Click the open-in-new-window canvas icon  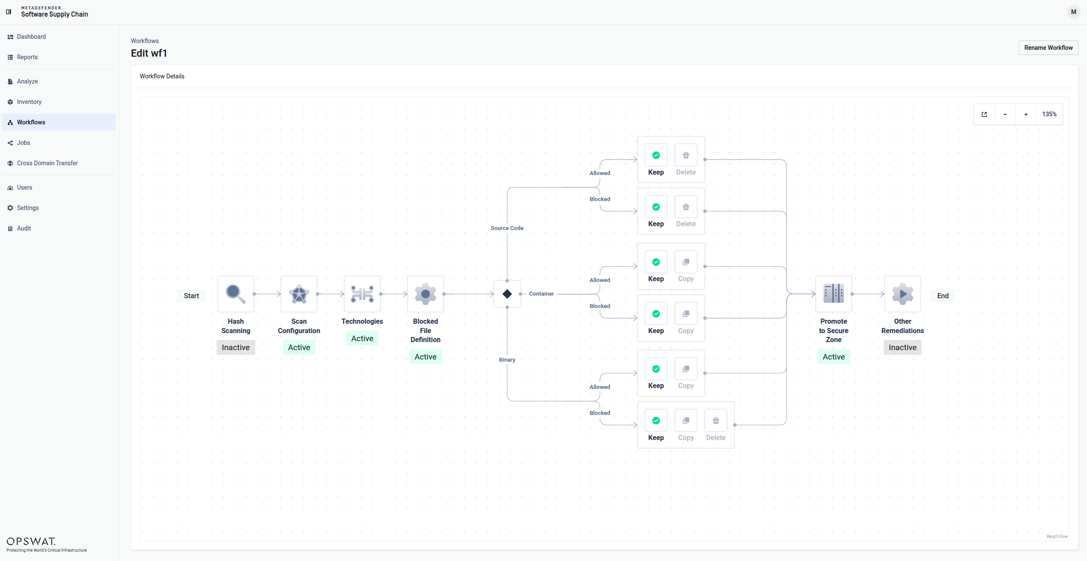point(984,114)
